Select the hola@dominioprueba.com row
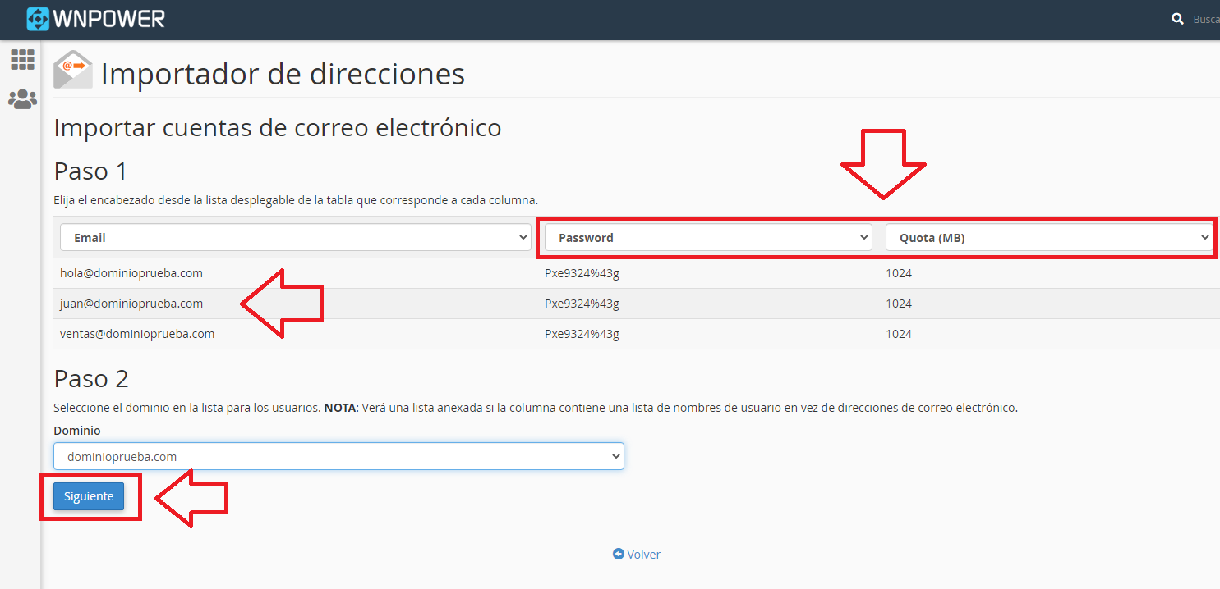The width and height of the screenshot is (1220, 589). (131, 273)
